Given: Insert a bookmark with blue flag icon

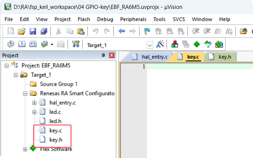Looking at the screenshot, I should pyautogui.click(x=147, y=31).
